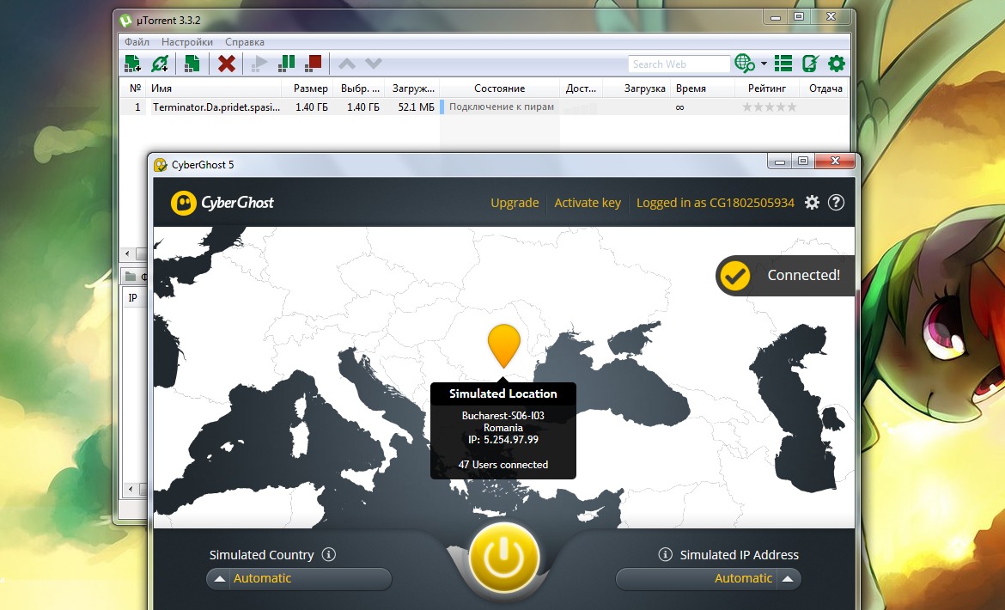Pause the torrent using the toolbar icon

tap(287, 64)
